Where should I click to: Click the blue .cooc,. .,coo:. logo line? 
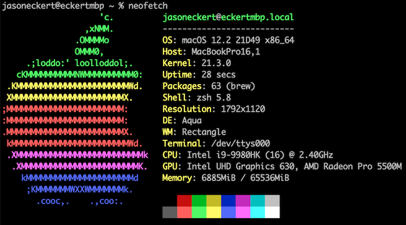[80, 201]
